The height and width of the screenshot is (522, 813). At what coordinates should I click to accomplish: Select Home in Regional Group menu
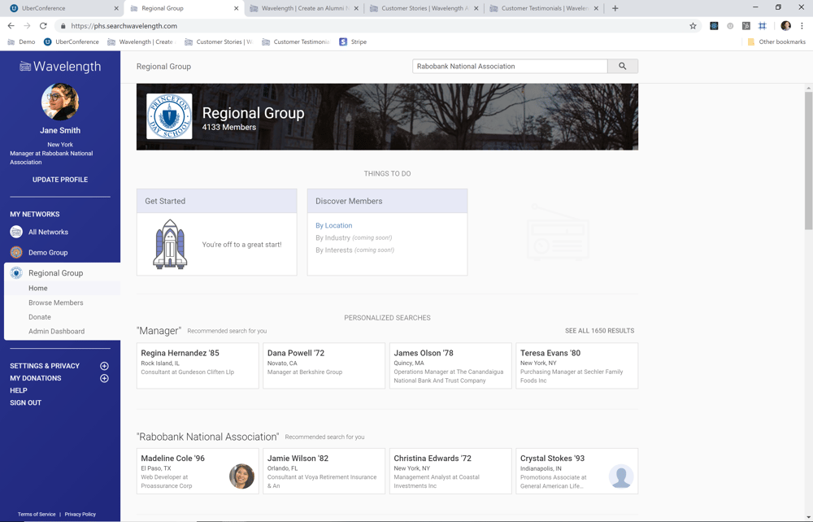point(38,288)
